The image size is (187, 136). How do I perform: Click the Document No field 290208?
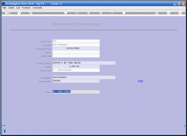click(76, 81)
